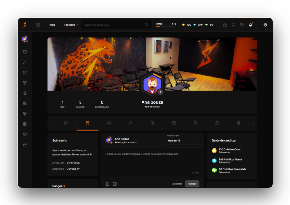Show previous profile tabs with the left arrow
Viewport: 290px width, 205px height.
coord(52,123)
